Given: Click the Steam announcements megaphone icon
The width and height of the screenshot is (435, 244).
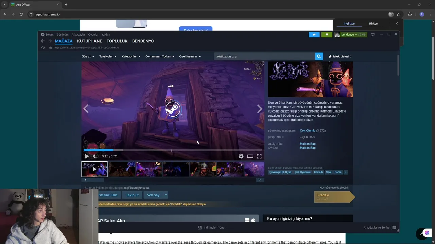Looking at the screenshot, I should (314, 35).
